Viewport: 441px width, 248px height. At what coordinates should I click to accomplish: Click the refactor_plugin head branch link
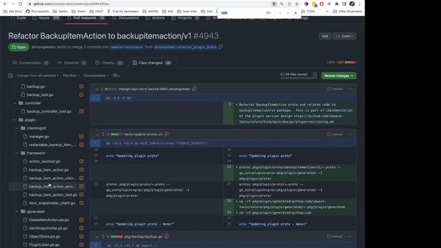(x=185, y=48)
